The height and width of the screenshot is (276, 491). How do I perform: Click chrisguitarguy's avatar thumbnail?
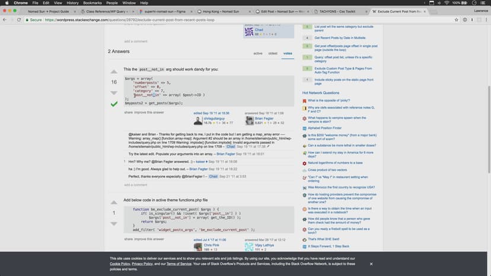tap(199, 121)
